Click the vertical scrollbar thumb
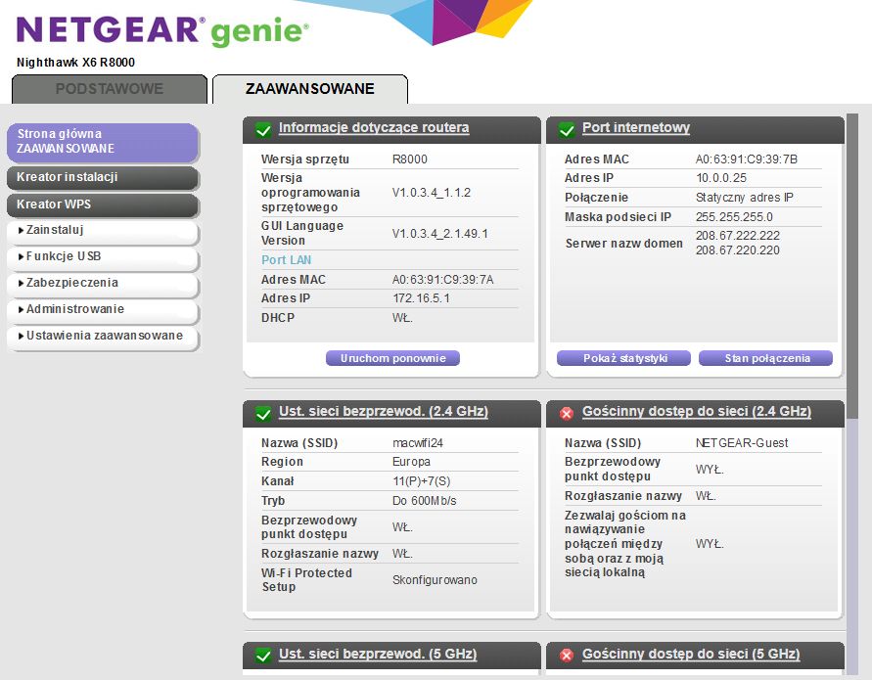 [852, 267]
